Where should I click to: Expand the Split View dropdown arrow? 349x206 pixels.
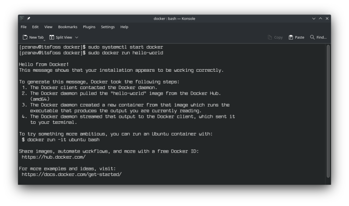[x=77, y=37]
